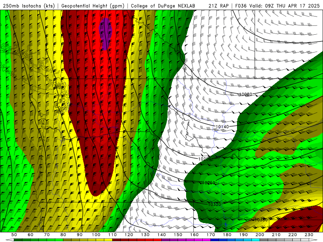Click the 130 value on the color scale
The image size is (323, 242).
(x=145, y=235)
